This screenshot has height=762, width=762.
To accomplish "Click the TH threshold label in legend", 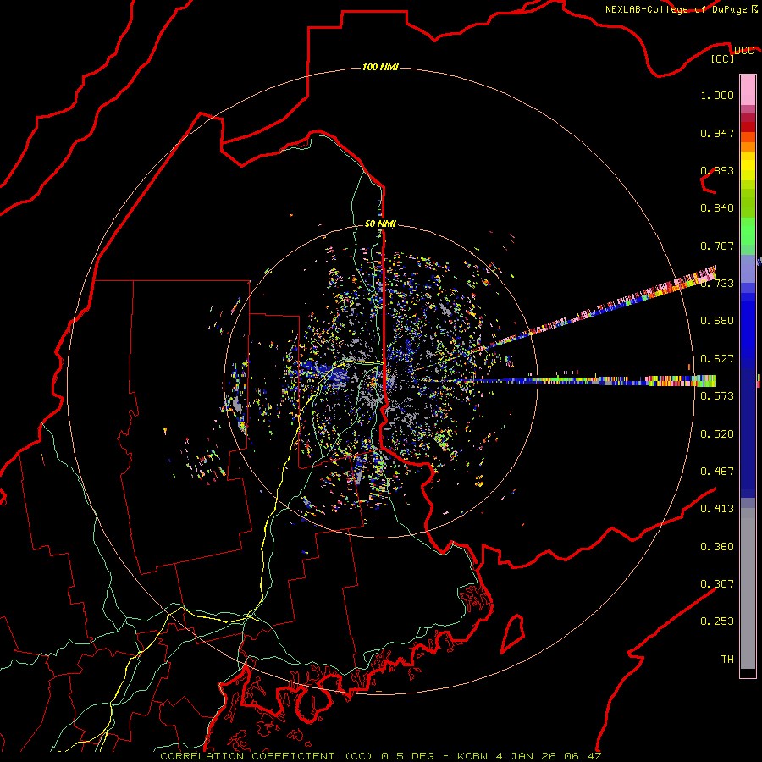I will click(x=727, y=660).
